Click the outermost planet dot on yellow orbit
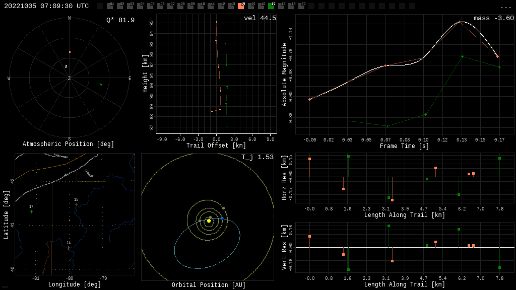Viewport: 516px width, 290px height. tap(223, 208)
